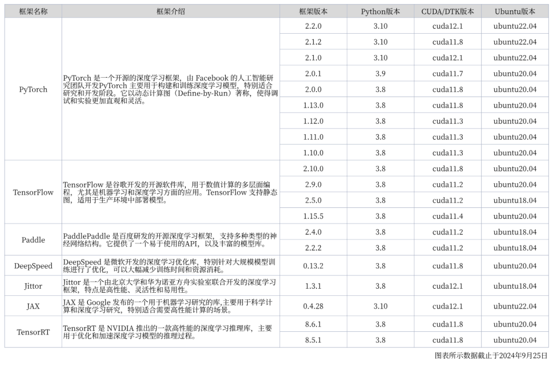This screenshot has height=365, width=553.
Task: Select the Python 3.9 version cell
Action: click(x=380, y=74)
